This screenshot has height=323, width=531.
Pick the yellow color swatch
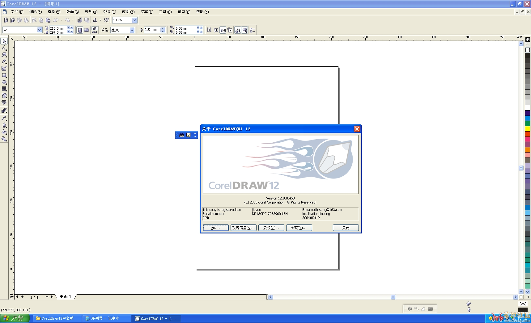point(528,129)
